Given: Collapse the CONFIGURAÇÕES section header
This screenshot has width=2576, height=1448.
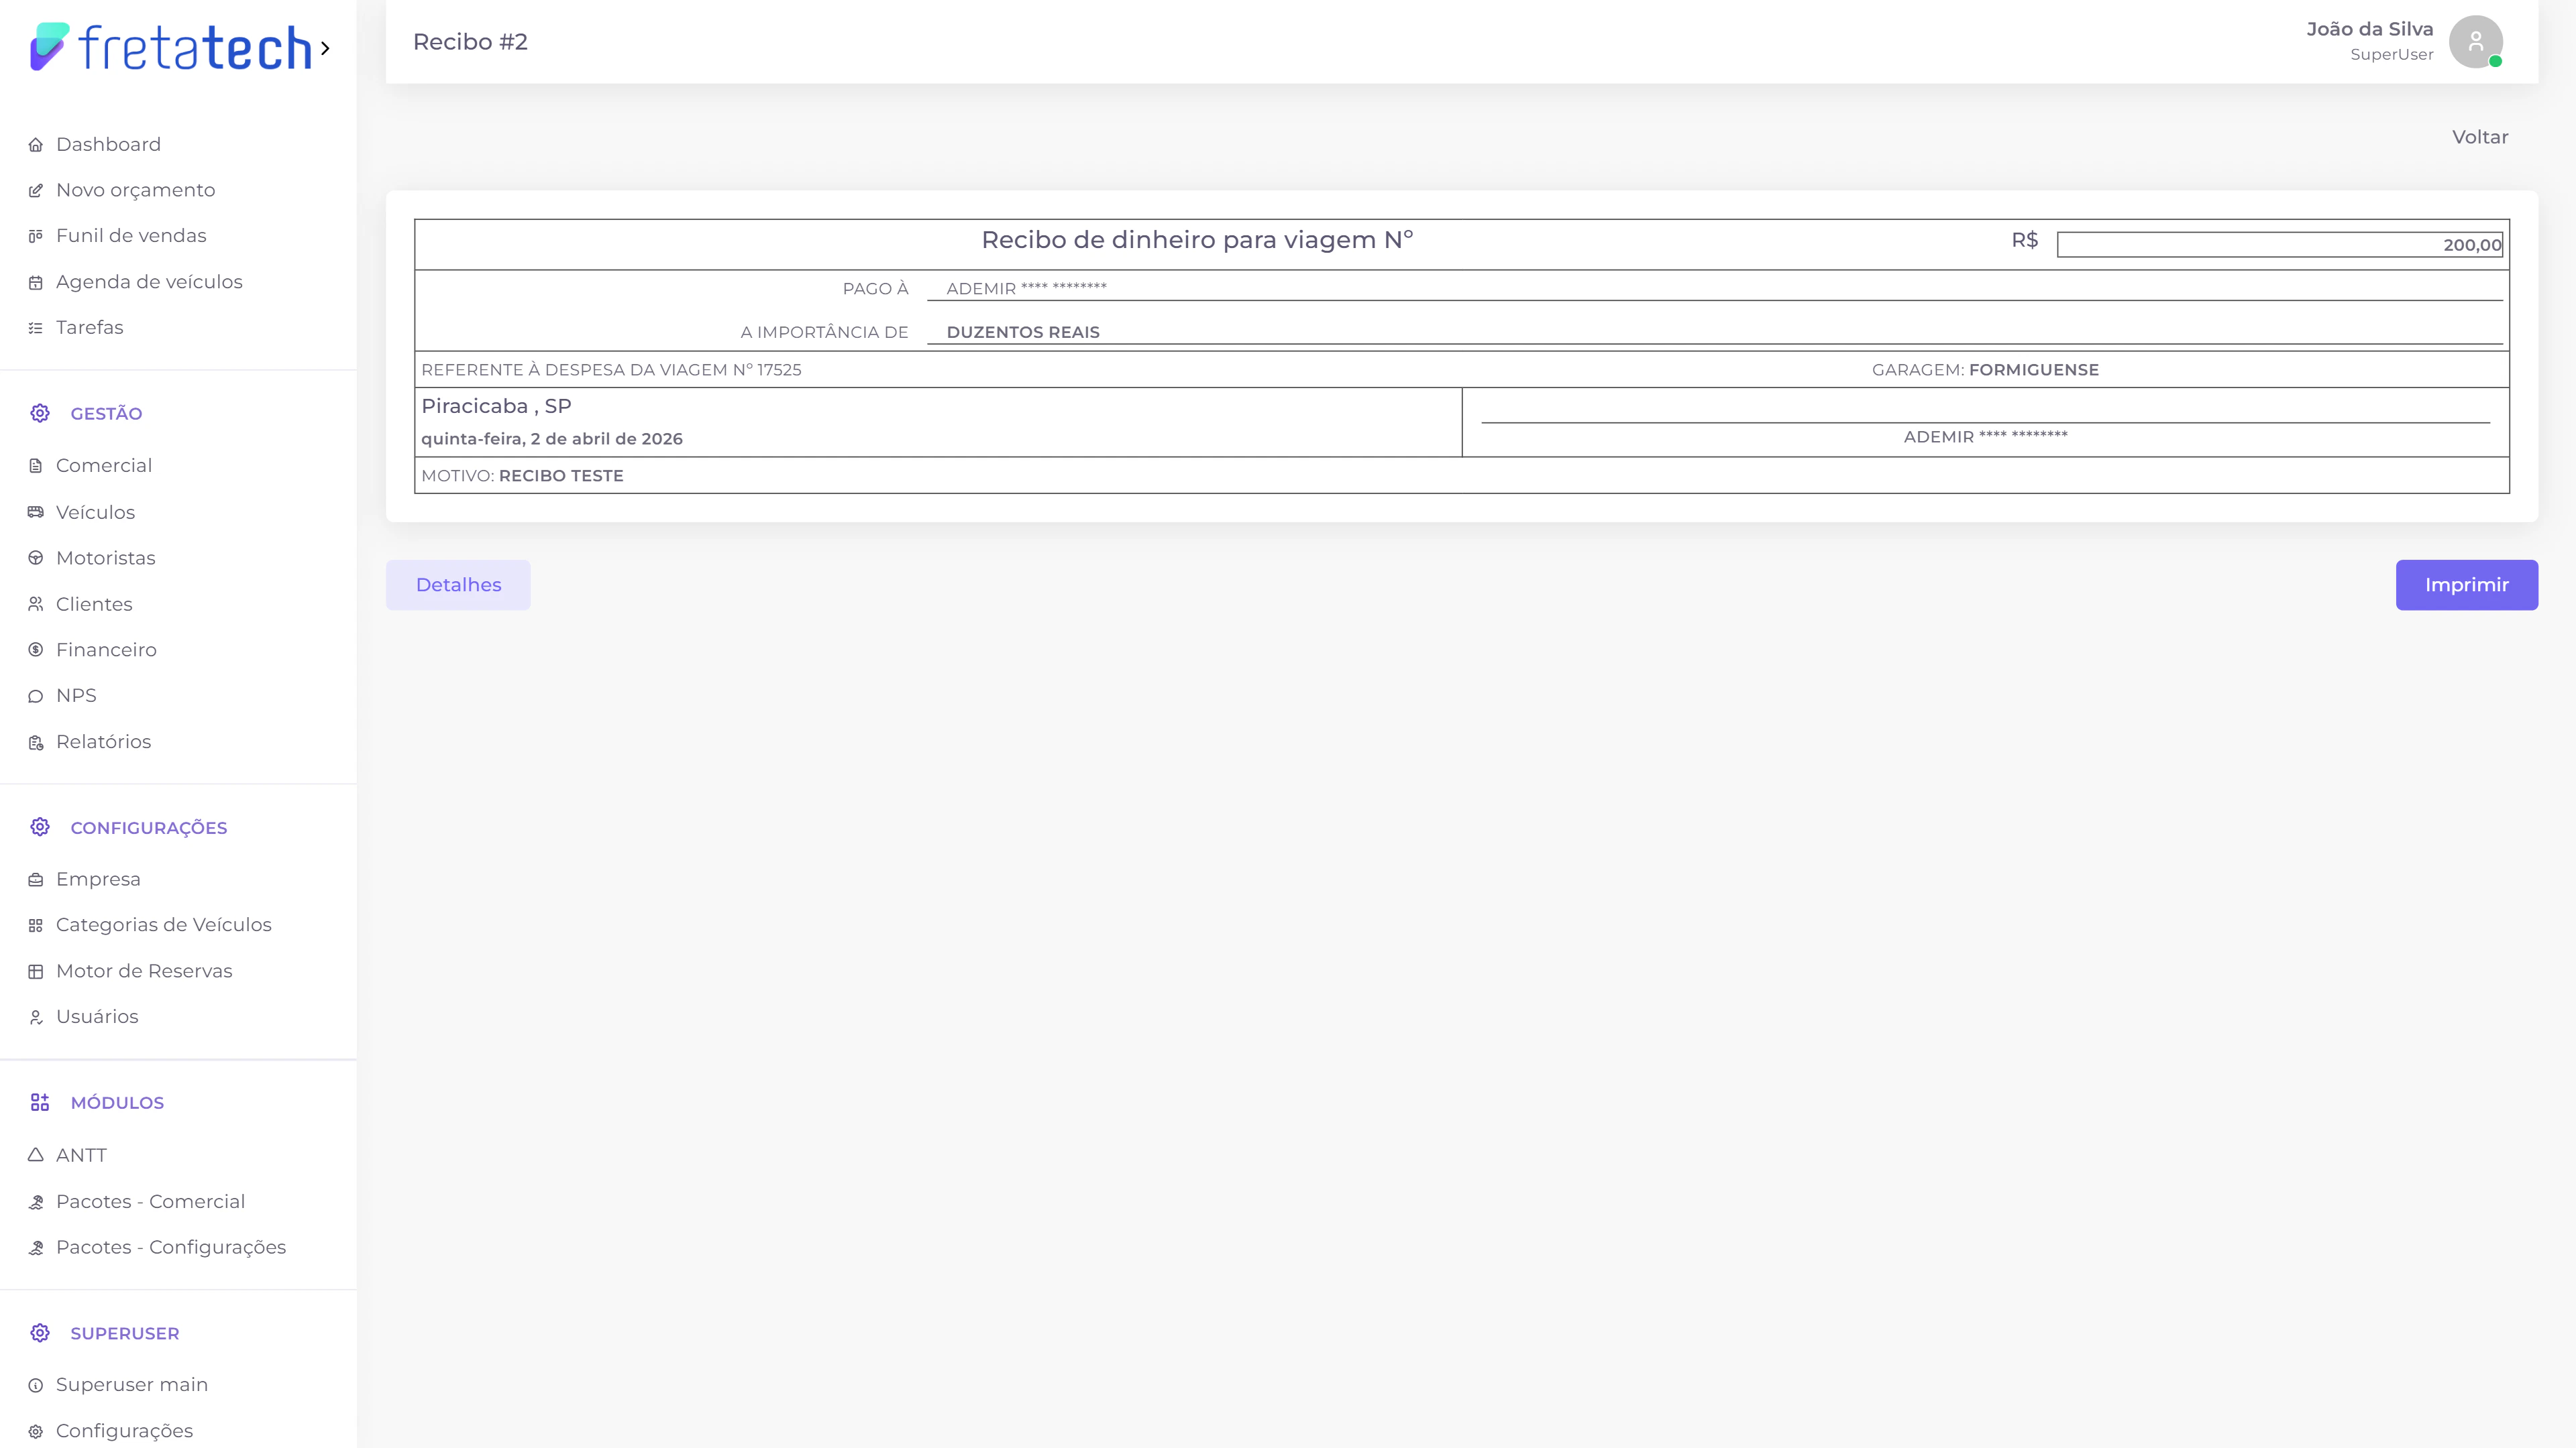Looking at the screenshot, I should (148, 827).
